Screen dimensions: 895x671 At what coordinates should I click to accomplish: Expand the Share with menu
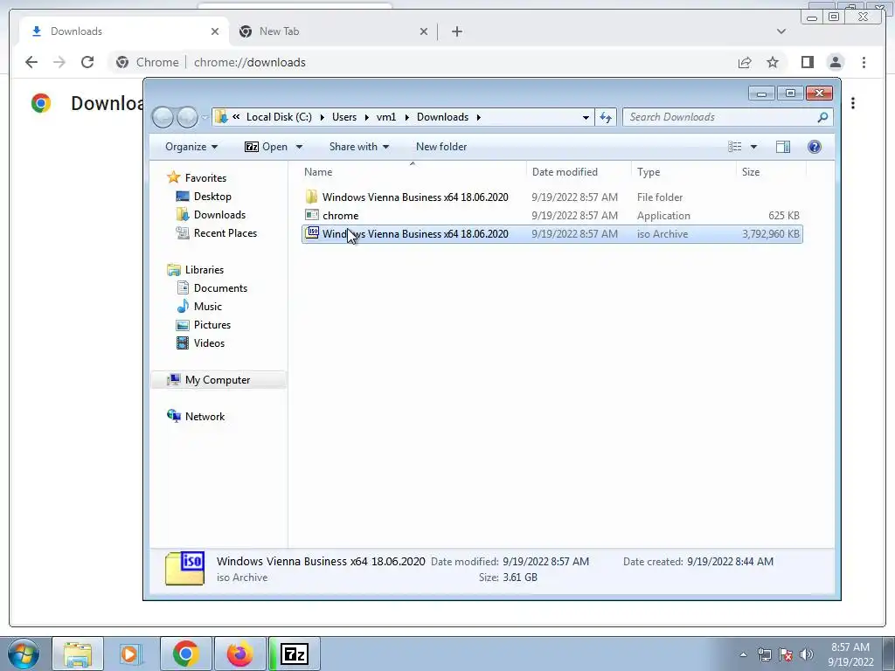coord(359,147)
